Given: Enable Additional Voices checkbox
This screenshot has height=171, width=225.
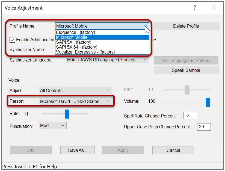Looking at the screenshot, I should click(x=12, y=40).
